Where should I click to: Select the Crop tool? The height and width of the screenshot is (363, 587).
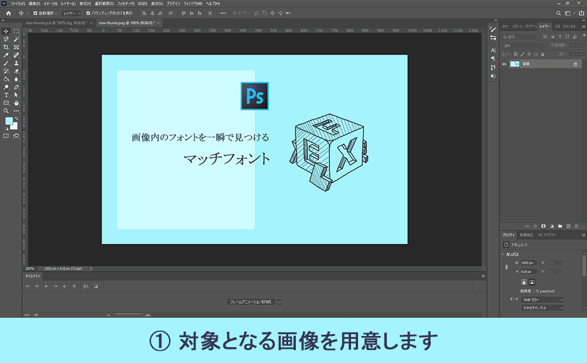[5, 47]
